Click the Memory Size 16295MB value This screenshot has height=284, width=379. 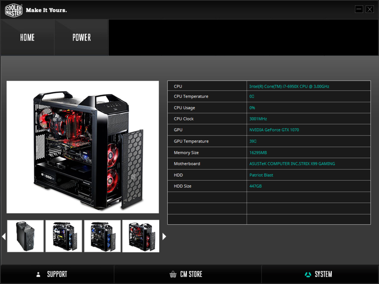258,153
